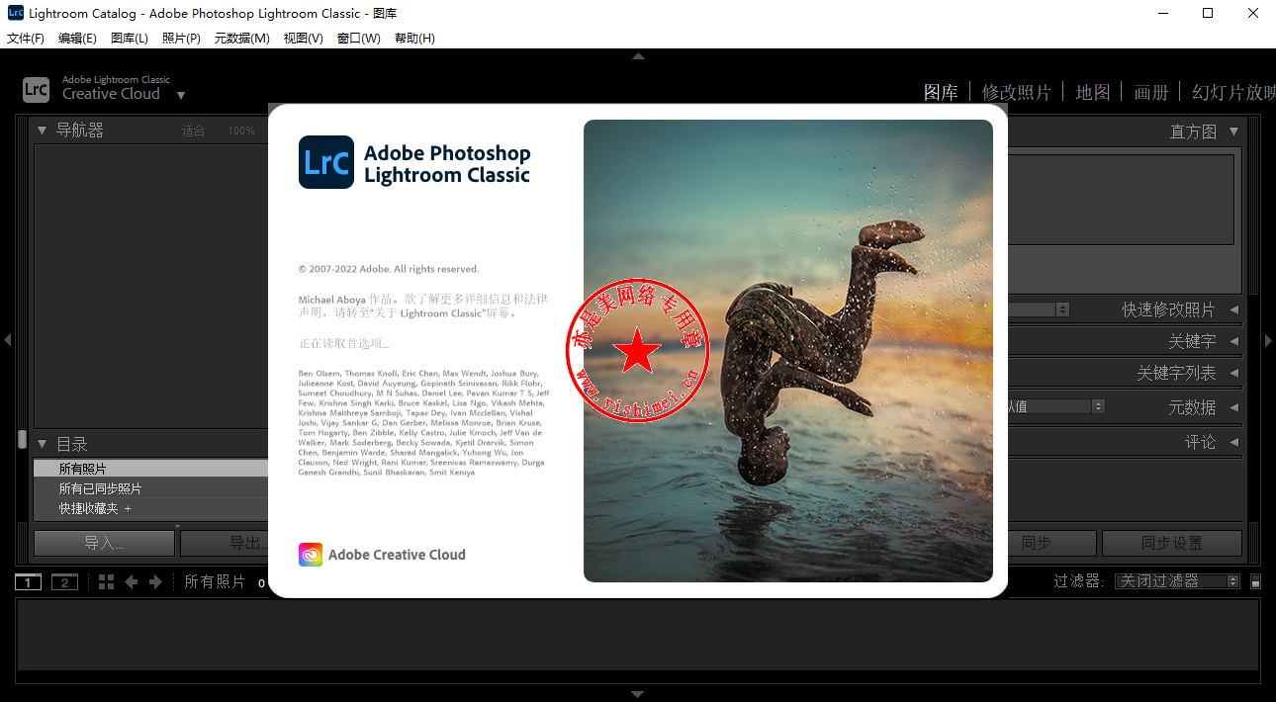Viewport: 1276px width, 702px height.
Task: Click the left panel scrollbar handle
Action: (23, 439)
